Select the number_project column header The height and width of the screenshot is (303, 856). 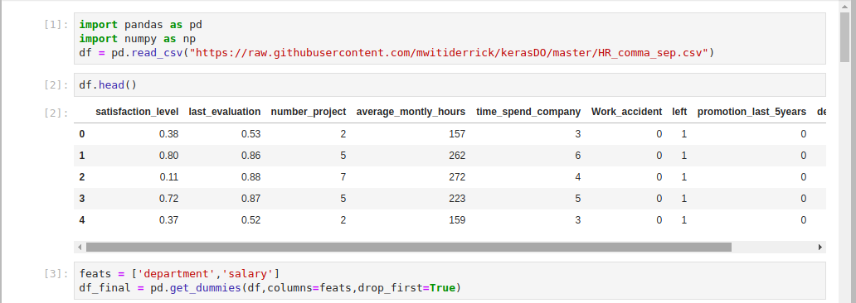click(x=309, y=112)
